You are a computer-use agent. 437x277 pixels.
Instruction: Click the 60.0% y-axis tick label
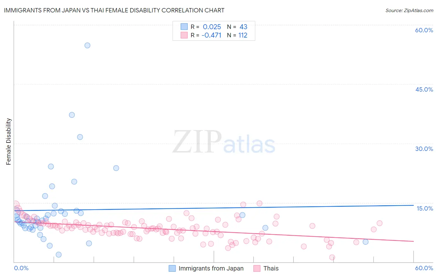pyautogui.click(x=424, y=30)
